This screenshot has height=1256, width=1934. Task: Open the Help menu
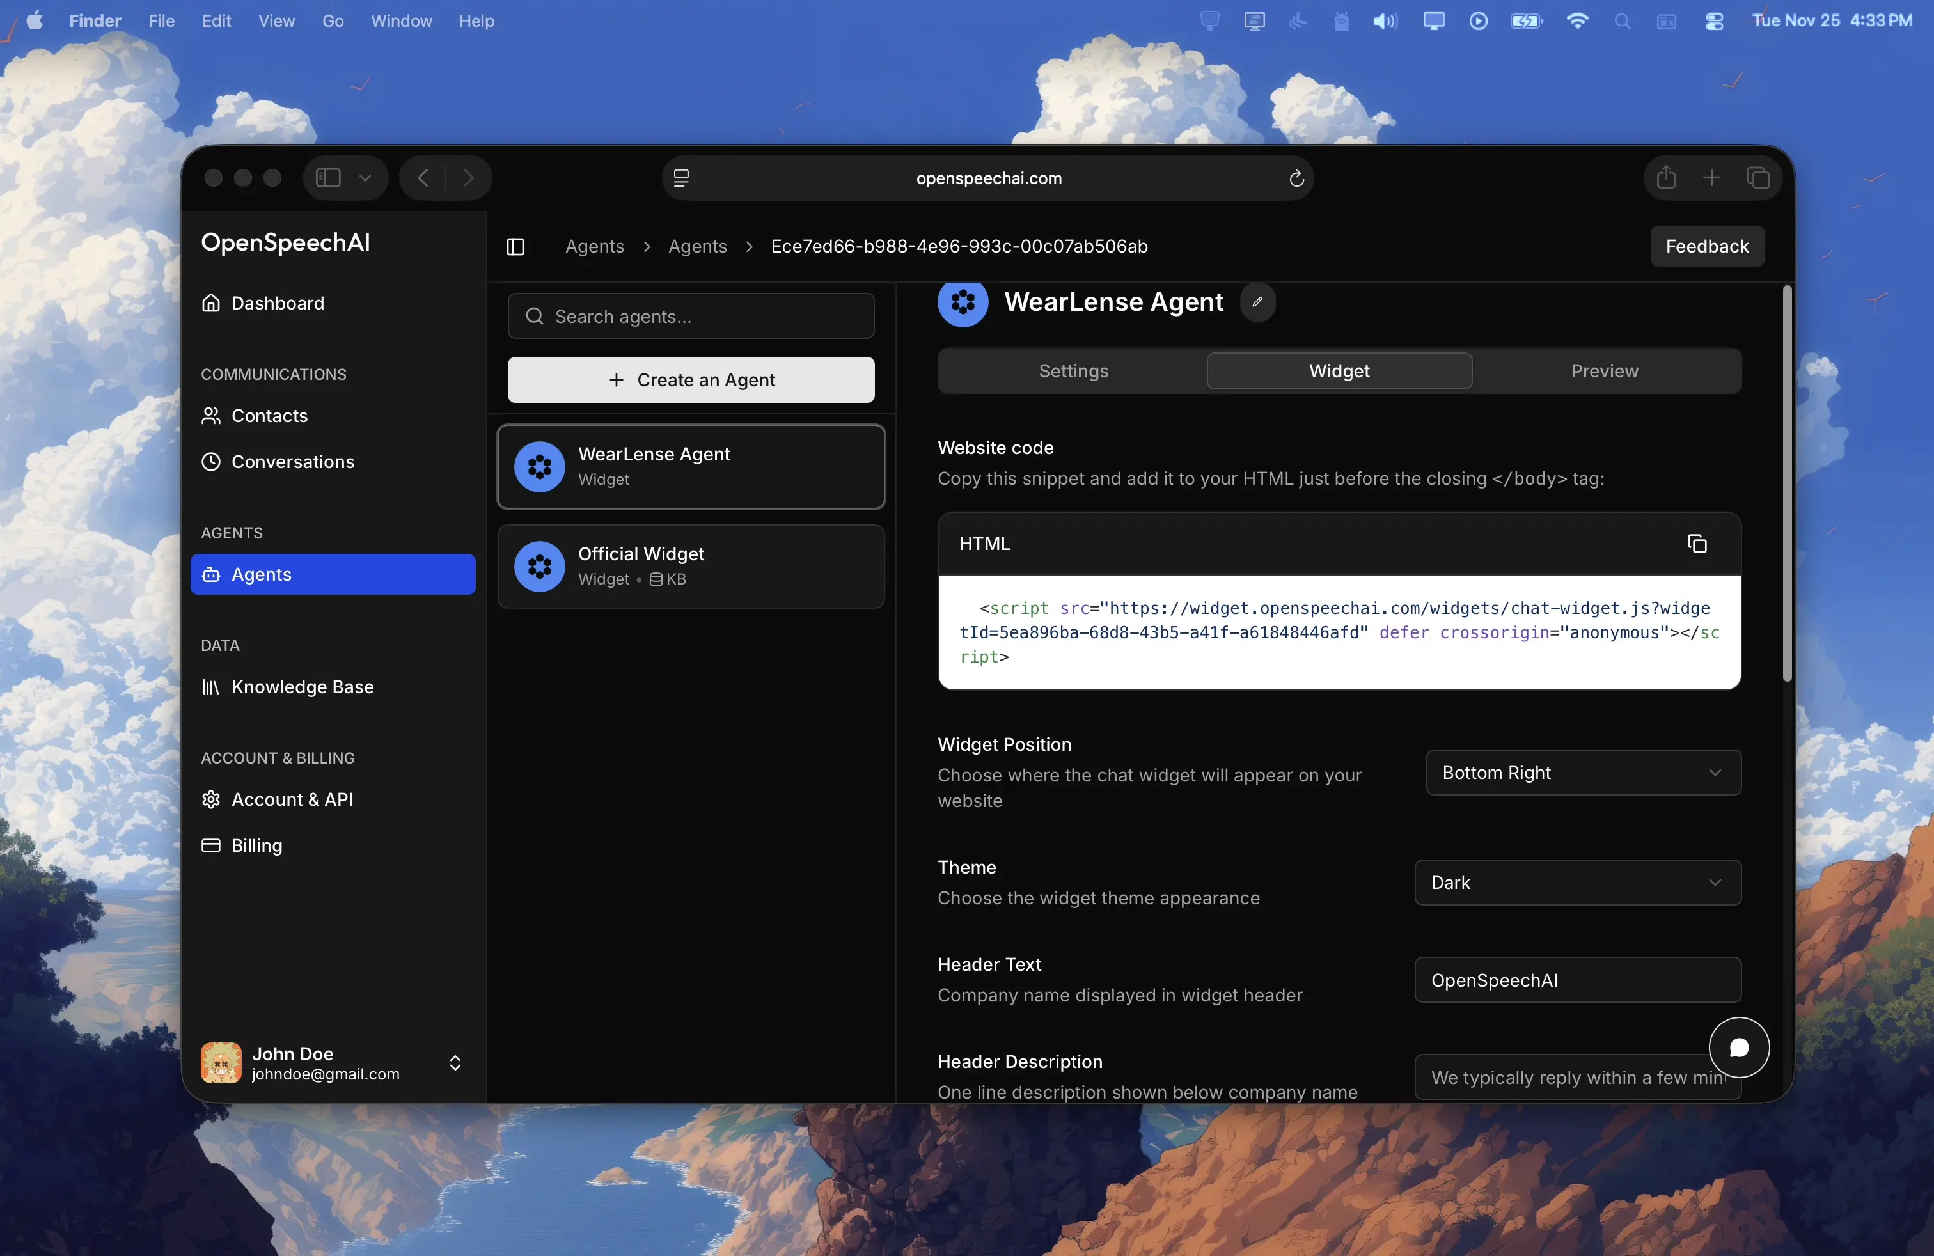point(476,20)
